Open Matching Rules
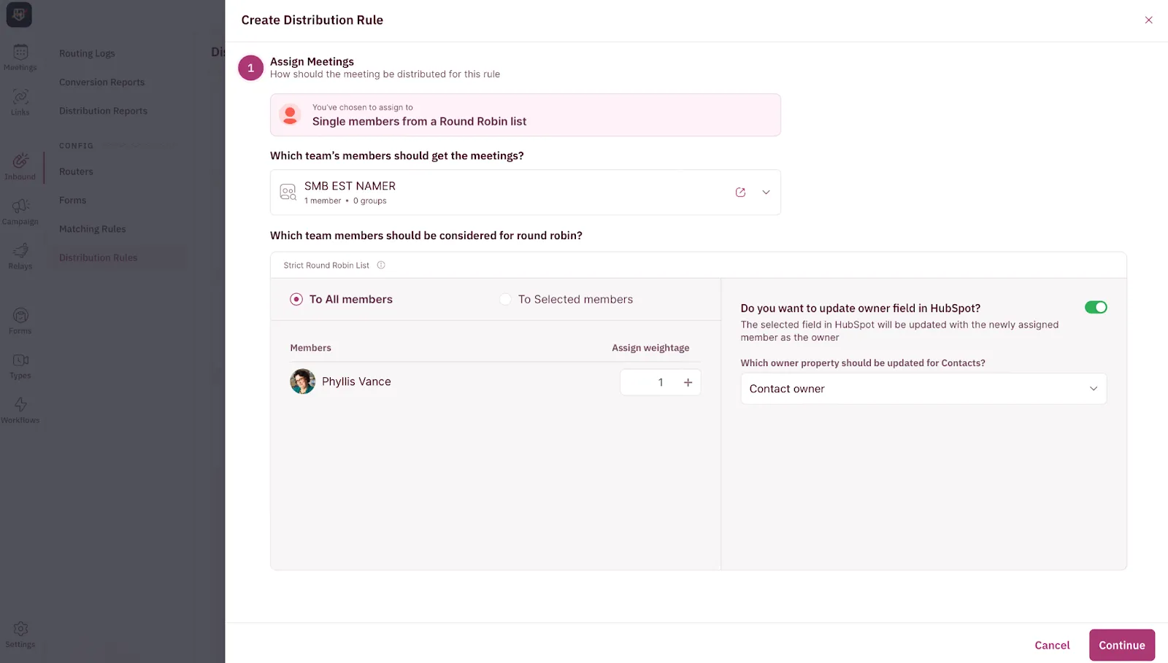This screenshot has height=663, width=1168. 92,229
